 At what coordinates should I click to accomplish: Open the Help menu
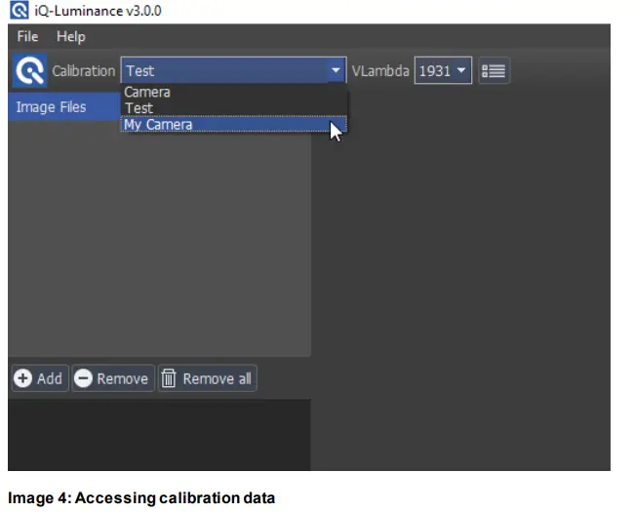click(71, 37)
